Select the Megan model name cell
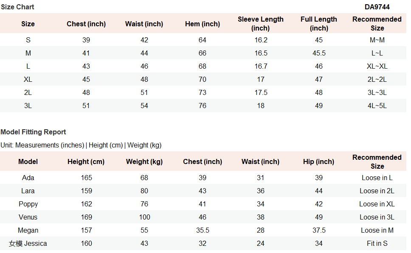The width and height of the screenshot is (411, 253). click(x=28, y=230)
